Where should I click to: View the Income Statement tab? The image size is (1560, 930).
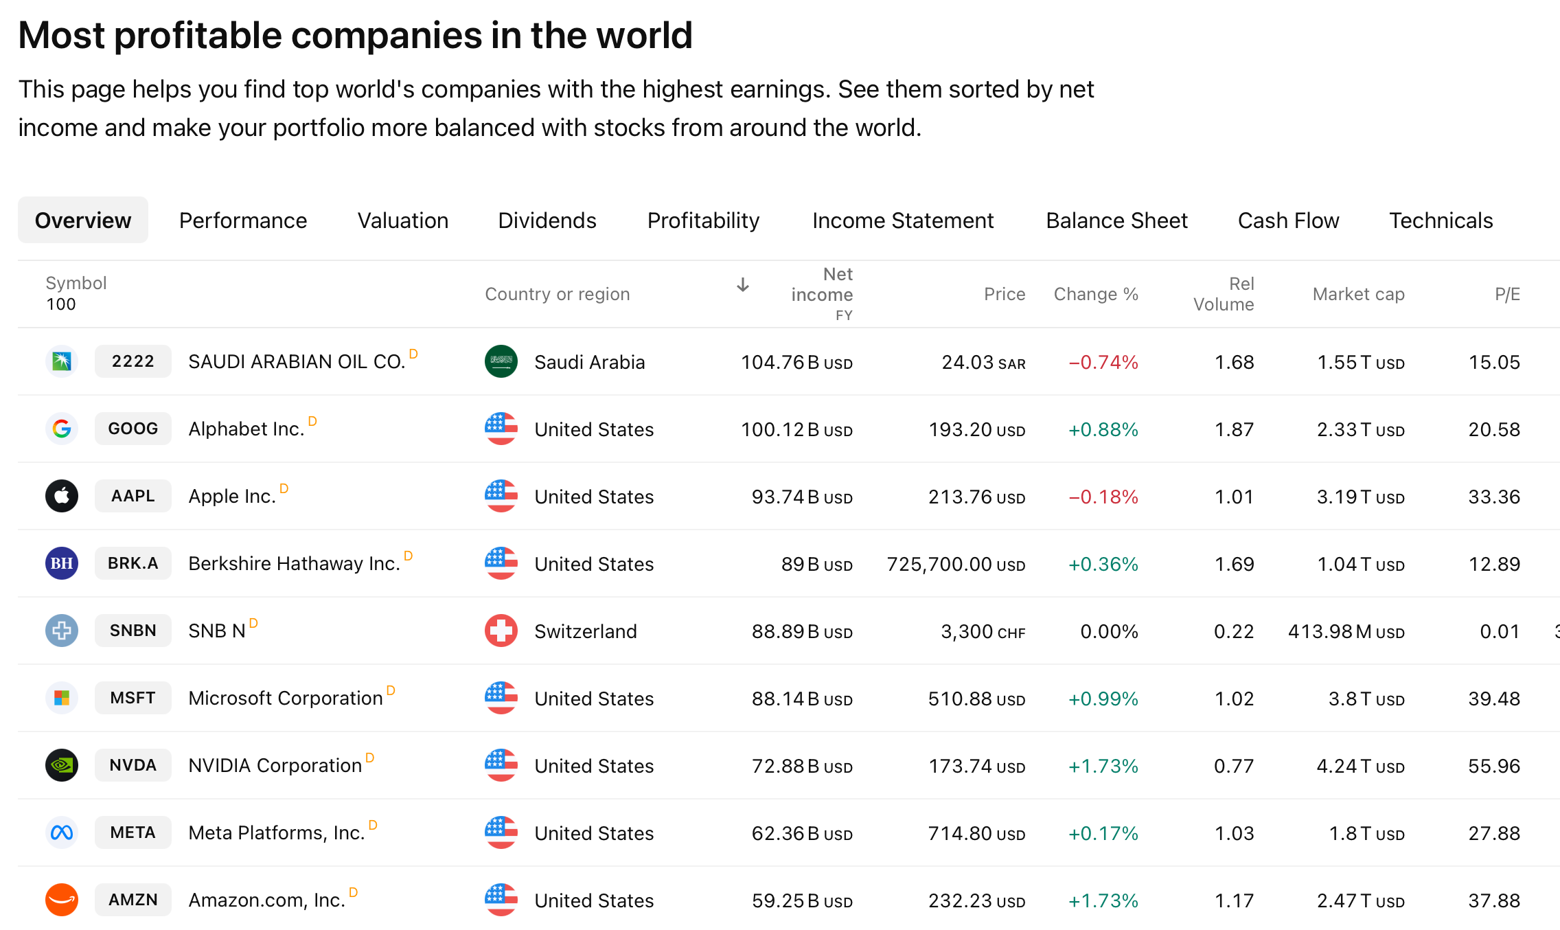pyautogui.click(x=903, y=220)
